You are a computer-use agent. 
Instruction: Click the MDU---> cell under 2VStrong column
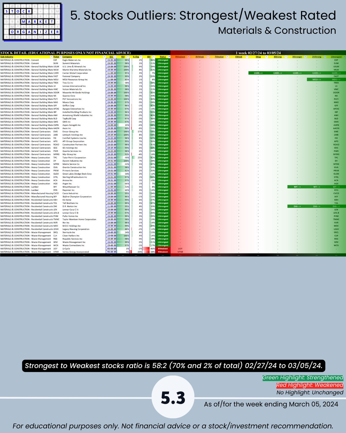317,80
